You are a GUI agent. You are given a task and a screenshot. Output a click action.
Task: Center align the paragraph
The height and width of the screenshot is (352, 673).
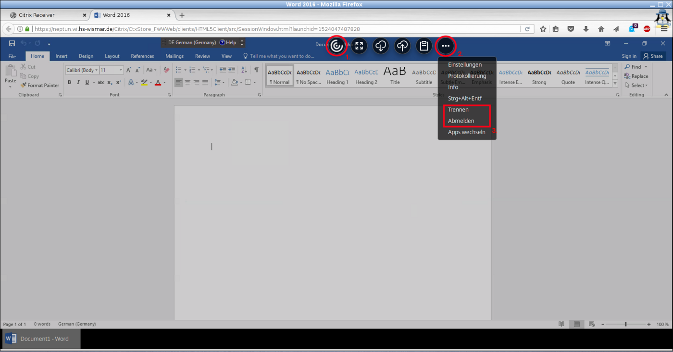click(187, 82)
